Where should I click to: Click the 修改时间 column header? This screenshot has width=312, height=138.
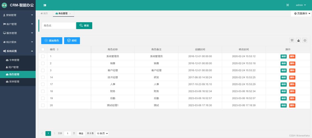coord(244,49)
